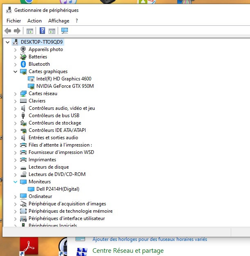250x256 pixels.
Task: Select Périphériques d'interface utilisateur label
Action: coord(67,218)
